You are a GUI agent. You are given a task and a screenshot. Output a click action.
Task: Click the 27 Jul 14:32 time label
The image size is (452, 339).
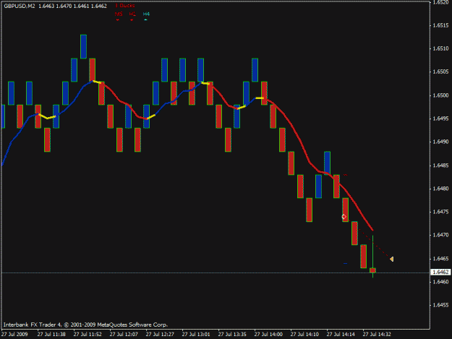pos(377,334)
